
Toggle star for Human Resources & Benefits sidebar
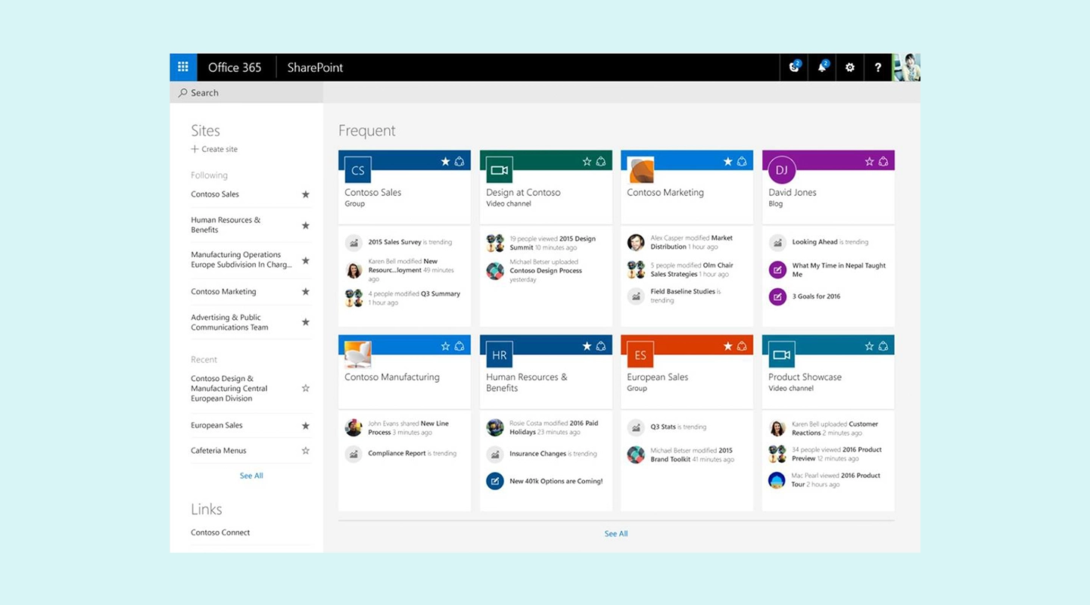coord(306,225)
